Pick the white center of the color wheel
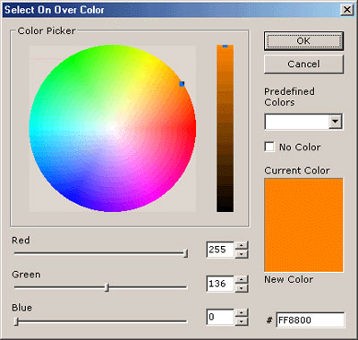 point(112,128)
